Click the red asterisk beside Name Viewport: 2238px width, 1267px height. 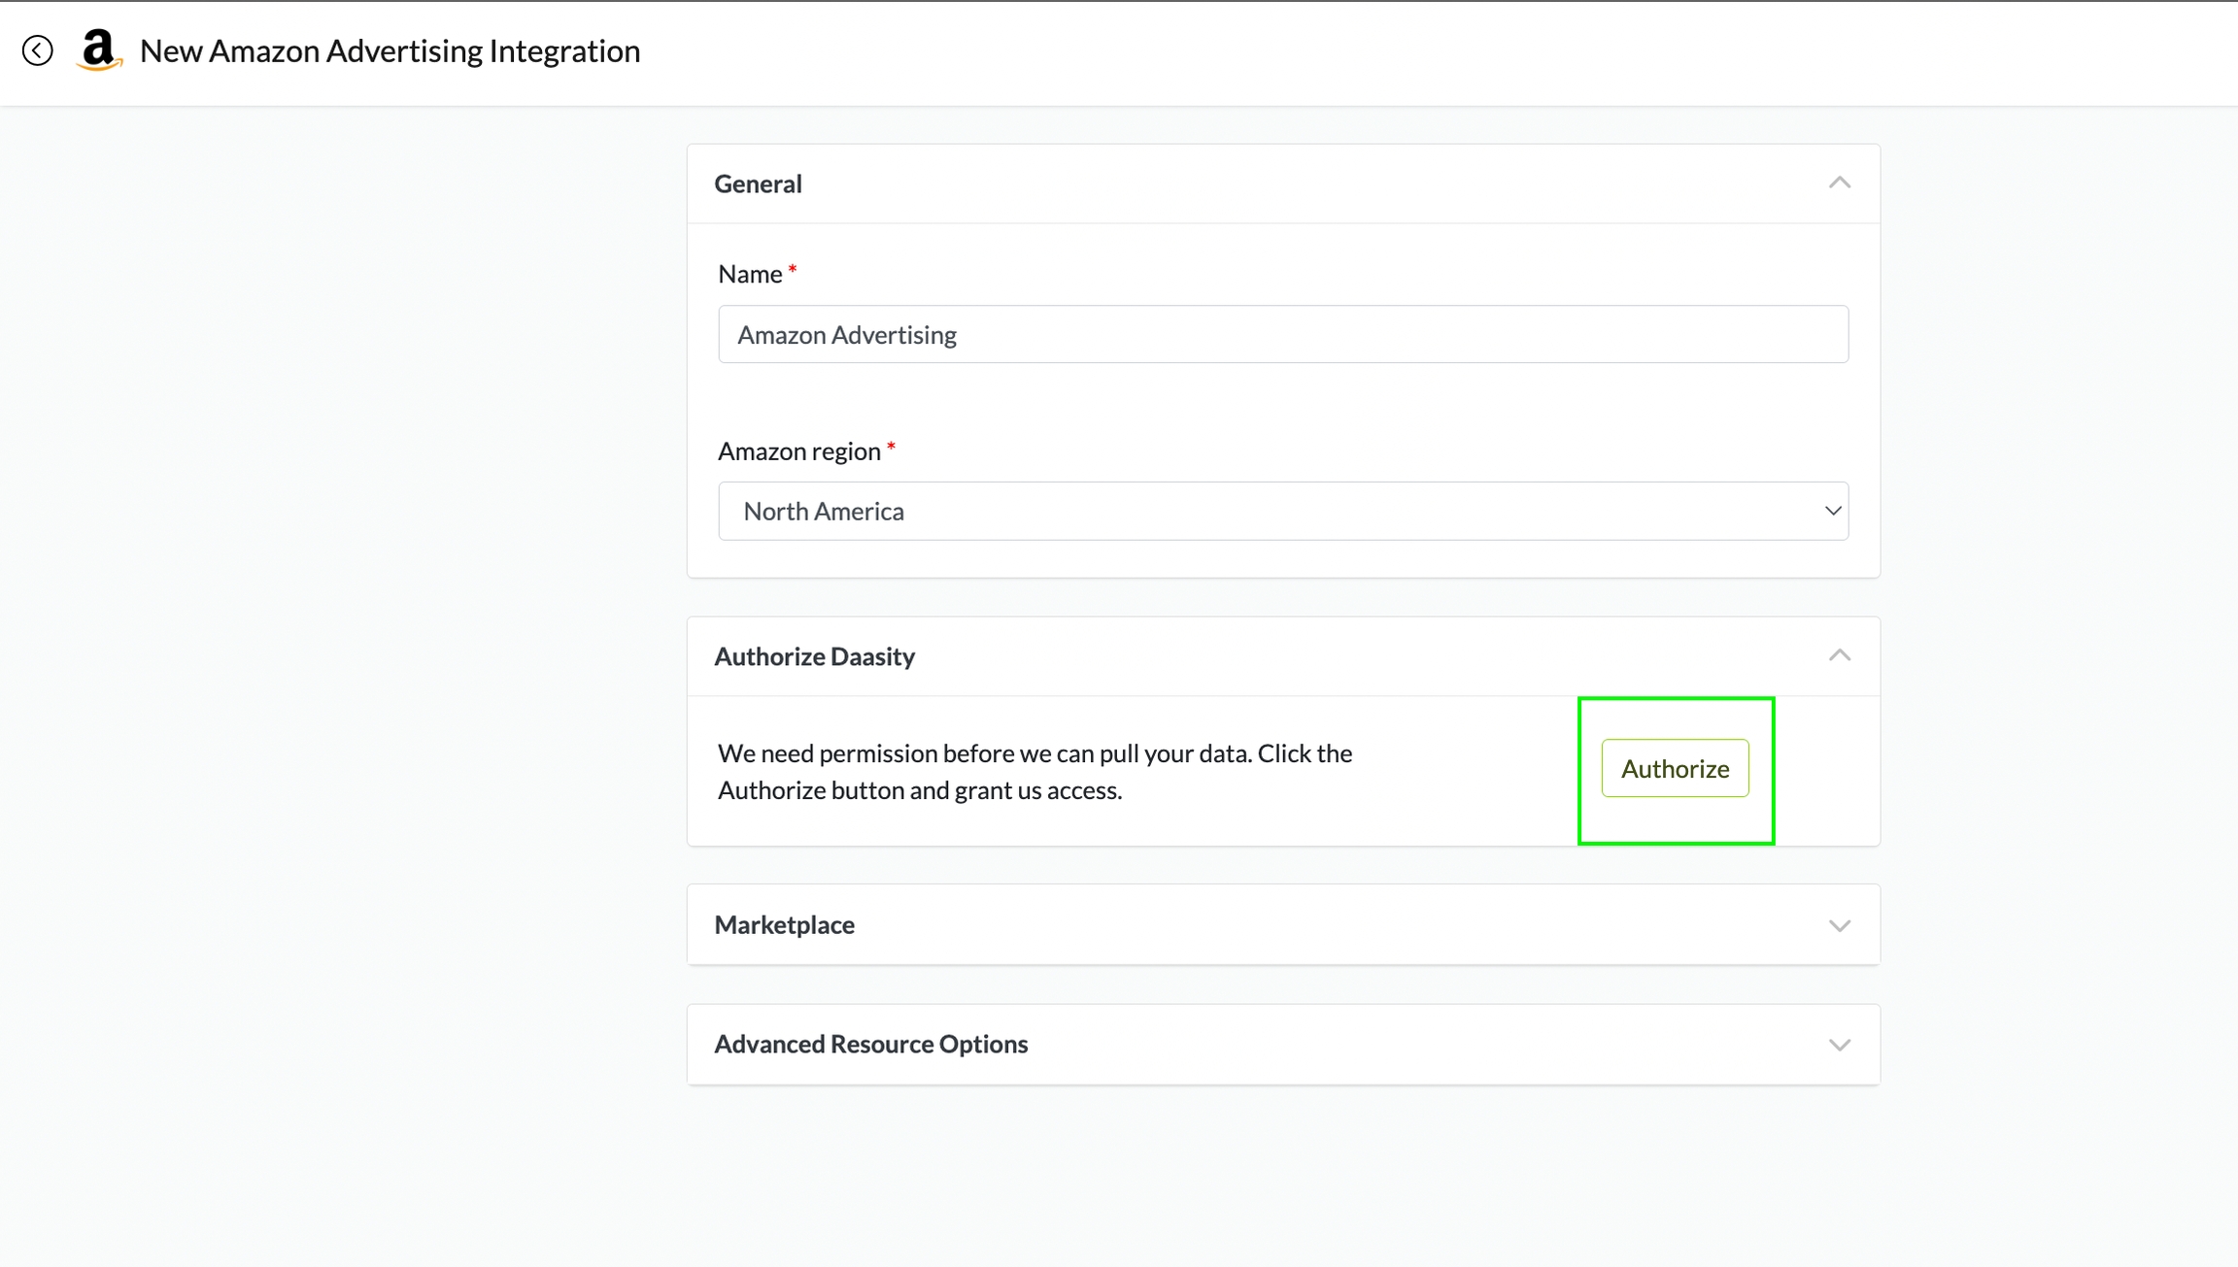click(x=793, y=269)
